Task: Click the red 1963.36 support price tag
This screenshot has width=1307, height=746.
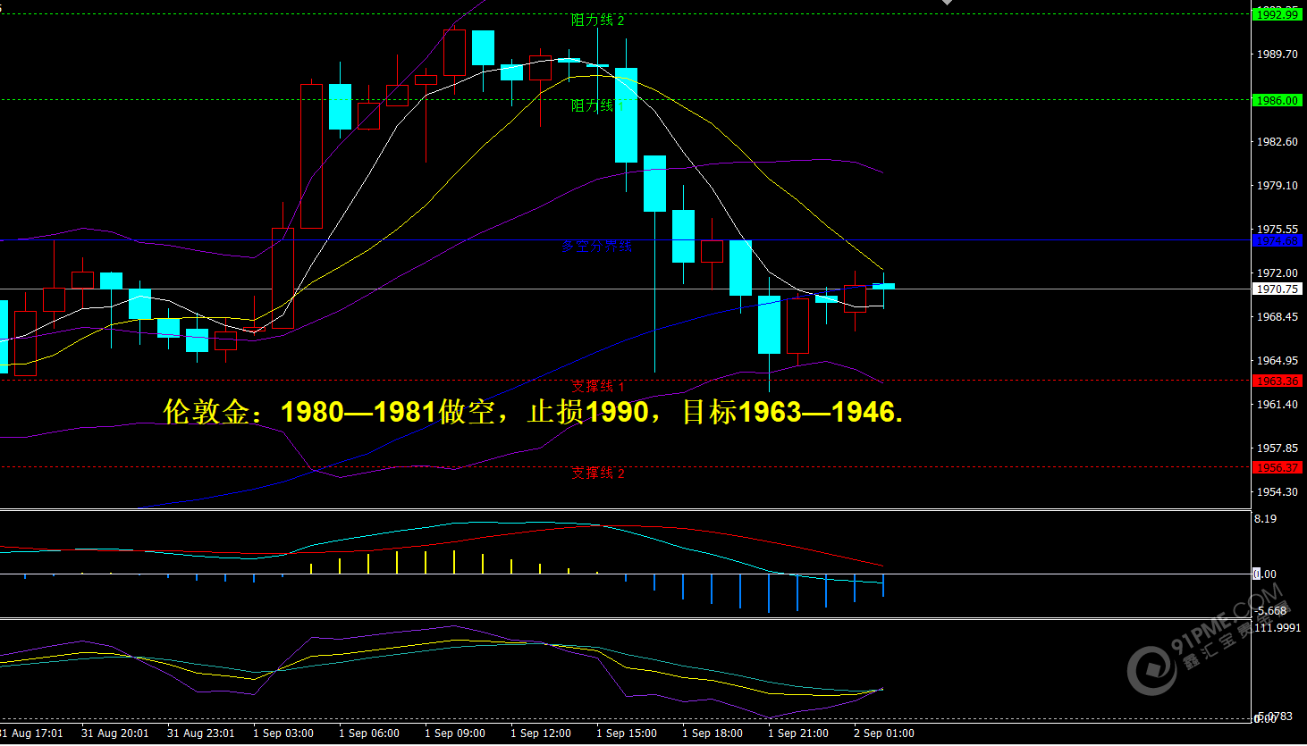Action: point(1277,381)
